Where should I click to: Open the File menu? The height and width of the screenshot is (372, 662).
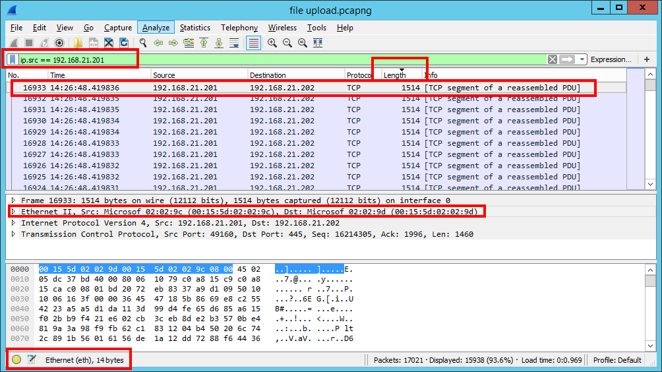(x=16, y=28)
